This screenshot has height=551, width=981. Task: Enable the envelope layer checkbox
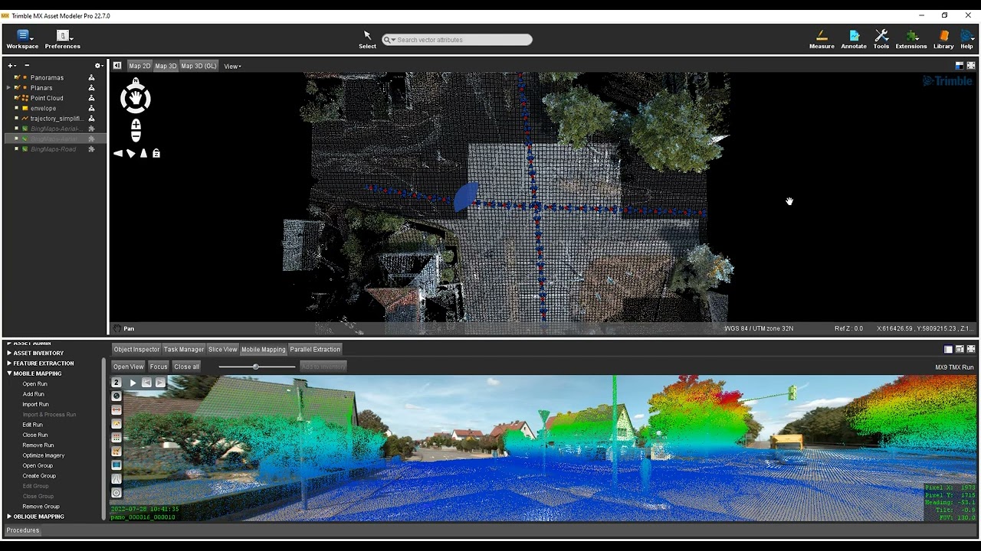[17, 109]
